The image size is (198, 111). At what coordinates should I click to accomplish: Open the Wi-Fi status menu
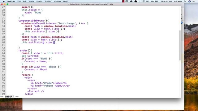click(x=144, y=1)
